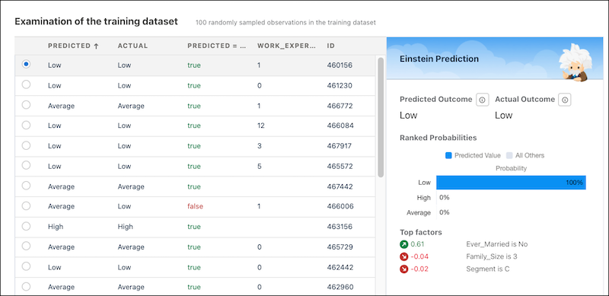The height and width of the screenshot is (296, 609).
Task: Select radio button for row ID 462442
Action: [x=26, y=266]
